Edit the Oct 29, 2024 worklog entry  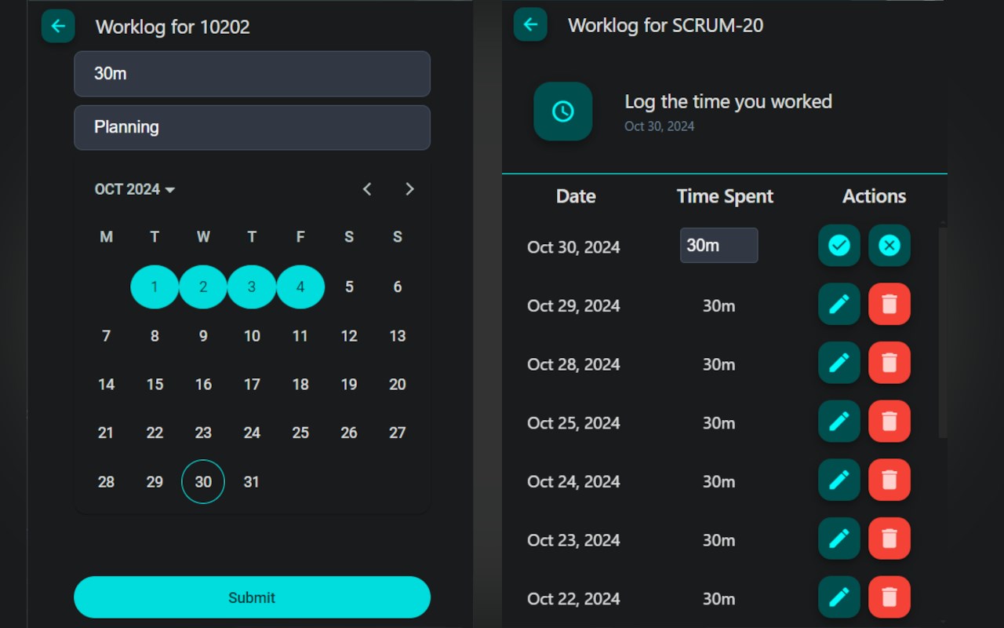pyautogui.click(x=838, y=305)
